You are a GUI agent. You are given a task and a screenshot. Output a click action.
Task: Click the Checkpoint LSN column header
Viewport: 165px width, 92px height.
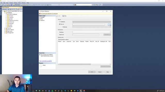(x=104, y=41)
